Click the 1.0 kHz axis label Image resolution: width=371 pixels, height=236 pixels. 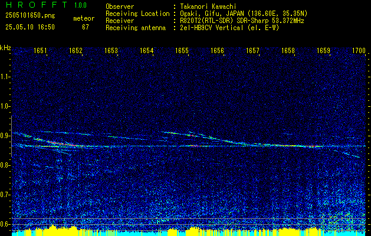[5, 107]
